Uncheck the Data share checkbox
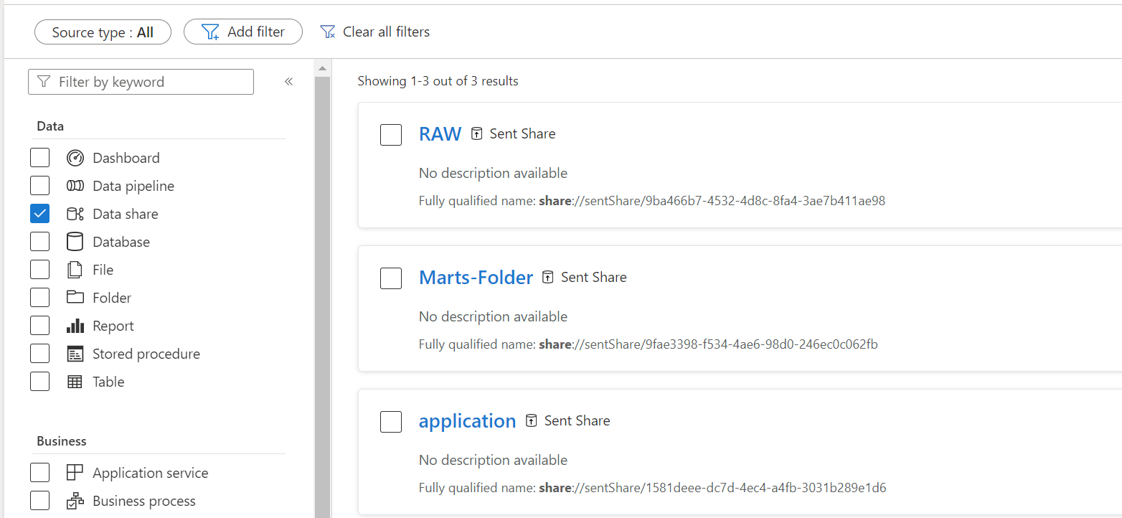Image resolution: width=1122 pixels, height=518 pixels. click(x=40, y=214)
